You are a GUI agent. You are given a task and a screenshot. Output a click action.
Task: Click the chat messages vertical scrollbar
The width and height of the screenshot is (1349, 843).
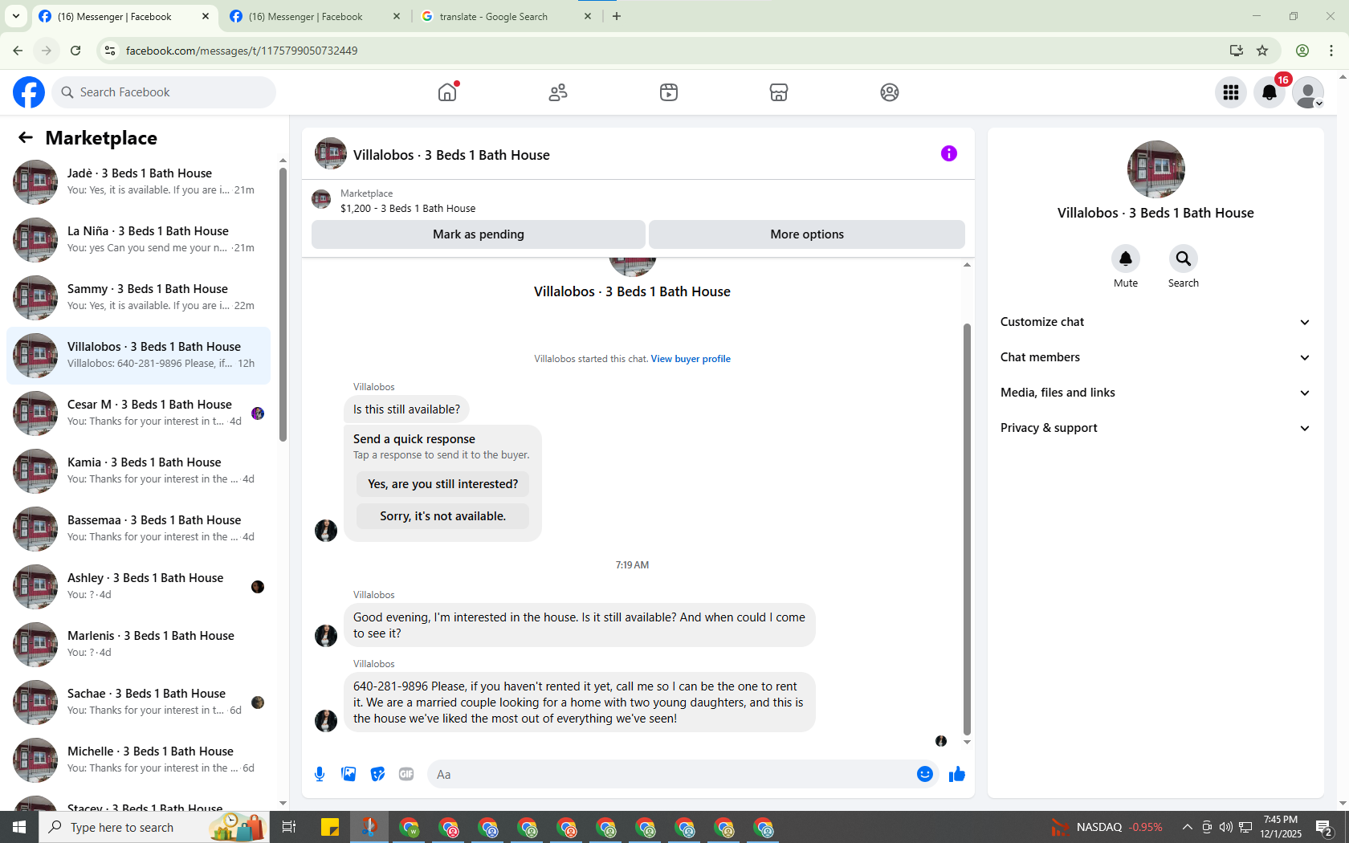967,529
